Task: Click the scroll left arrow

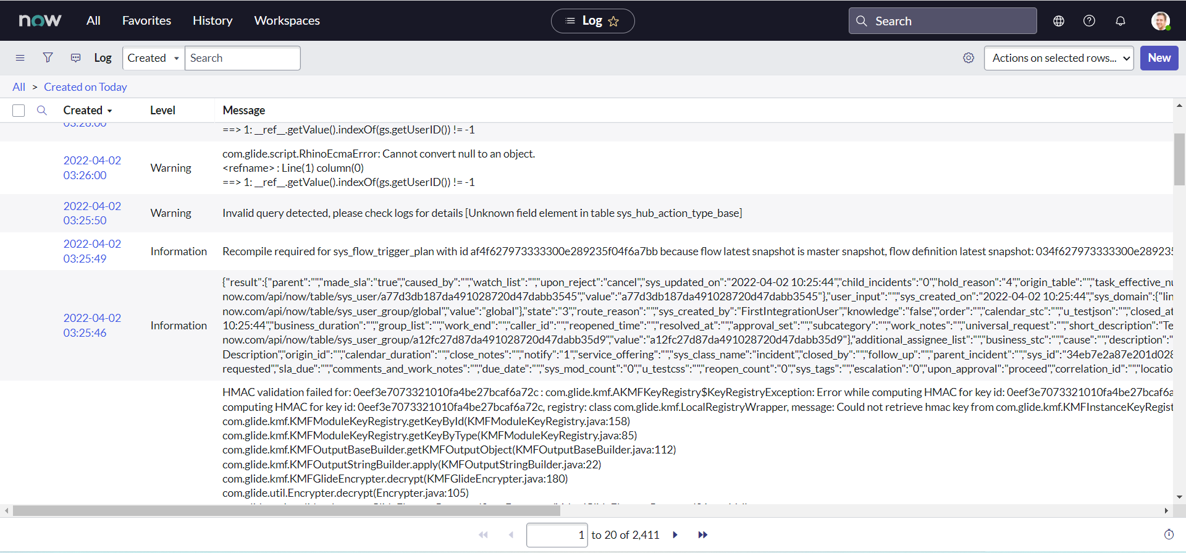Action: pyautogui.click(x=6, y=511)
